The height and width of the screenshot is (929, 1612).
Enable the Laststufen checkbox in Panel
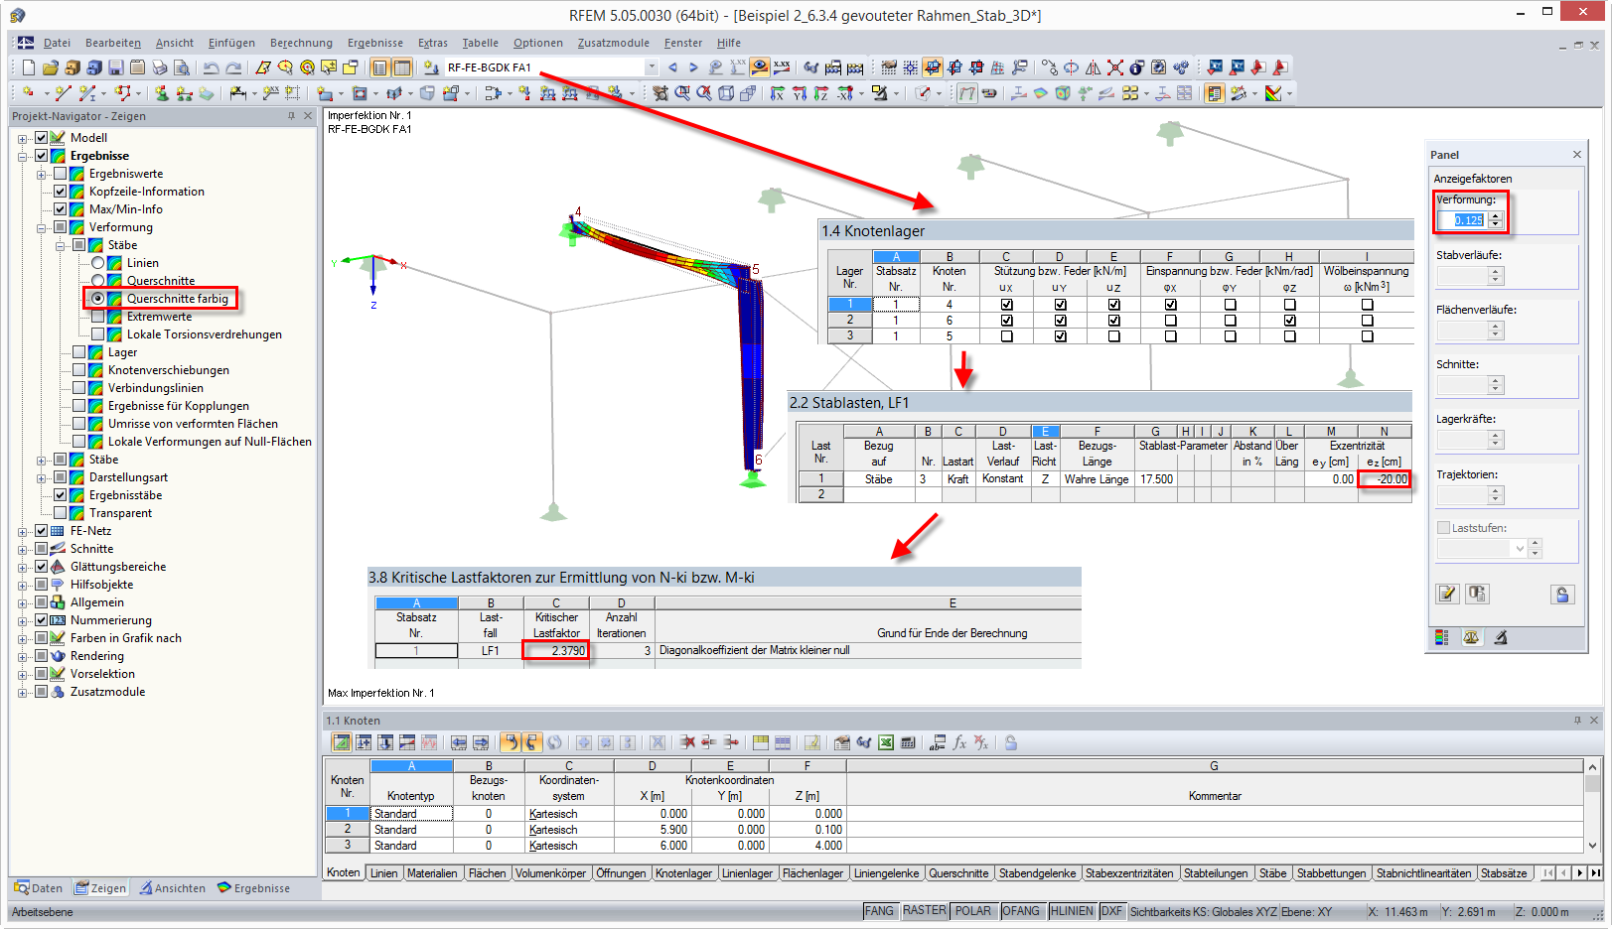(x=1444, y=528)
